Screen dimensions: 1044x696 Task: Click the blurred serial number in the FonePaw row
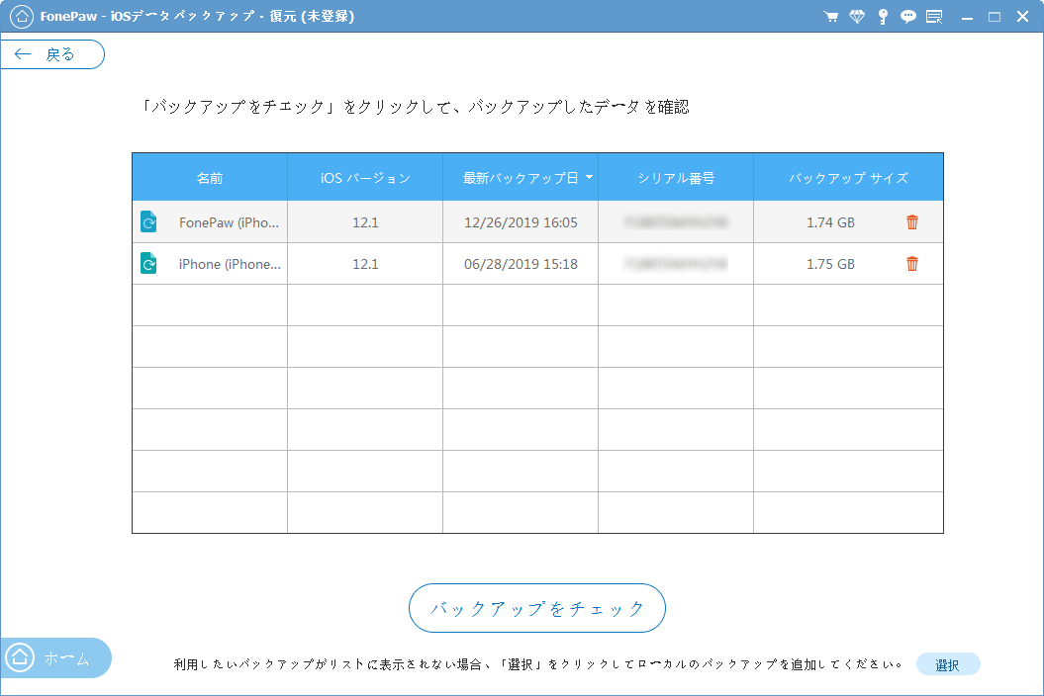point(676,222)
